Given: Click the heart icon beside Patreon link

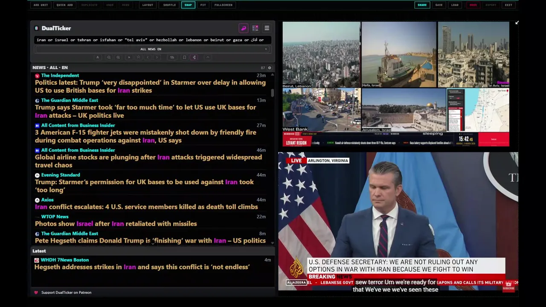Looking at the screenshot, I should point(36,293).
